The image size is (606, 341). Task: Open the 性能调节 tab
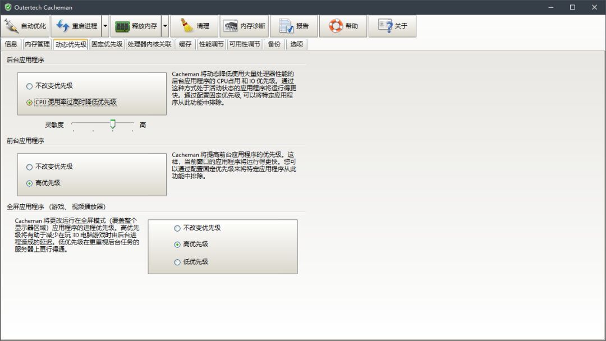click(211, 44)
